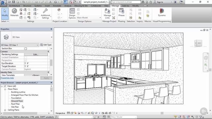The image size is (212, 119).
Task: Switch to the Structure ribbon tab
Action: tap(27, 6)
